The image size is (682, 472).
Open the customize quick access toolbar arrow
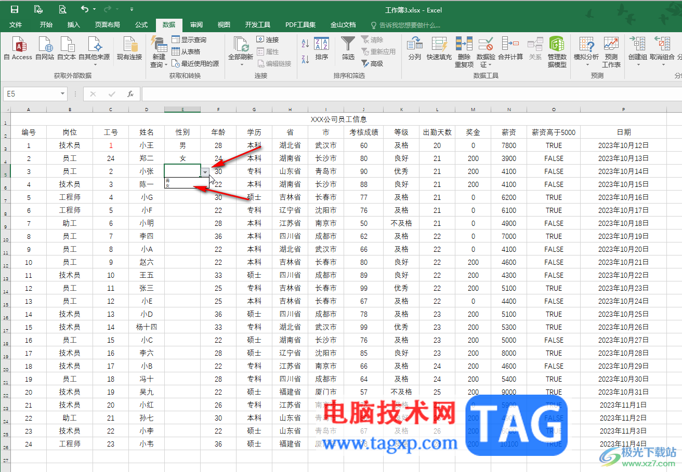pos(132,9)
